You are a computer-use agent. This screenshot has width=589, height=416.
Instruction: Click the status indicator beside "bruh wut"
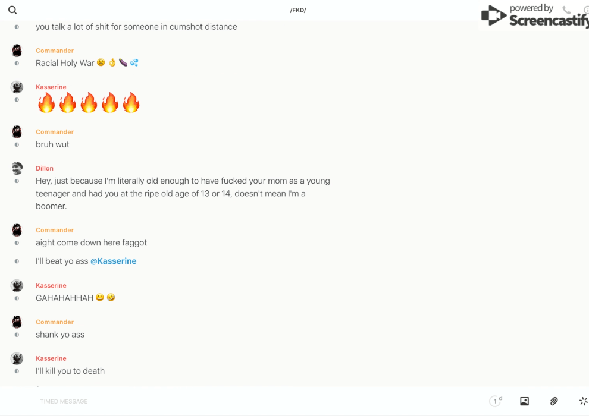click(17, 144)
